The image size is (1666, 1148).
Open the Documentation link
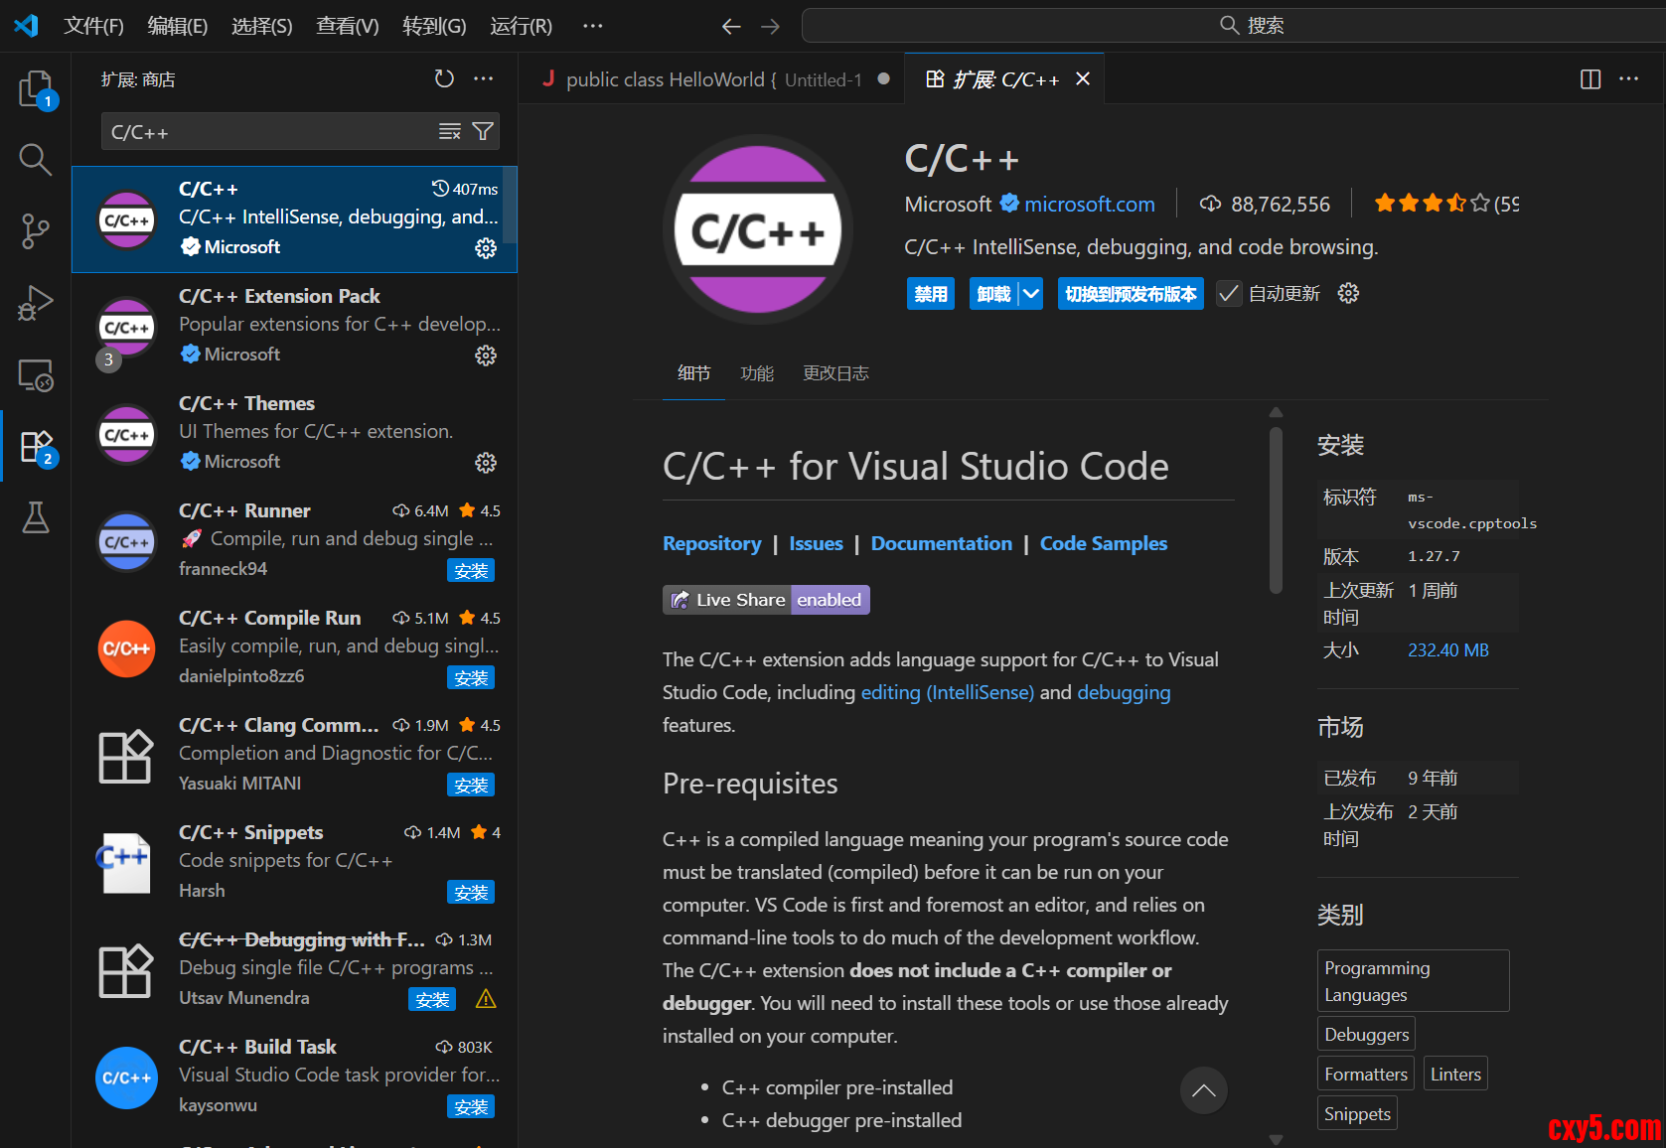(x=941, y=543)
